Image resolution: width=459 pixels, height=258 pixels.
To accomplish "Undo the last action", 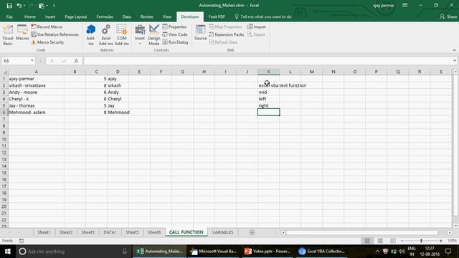I will (x=19, y=6).
